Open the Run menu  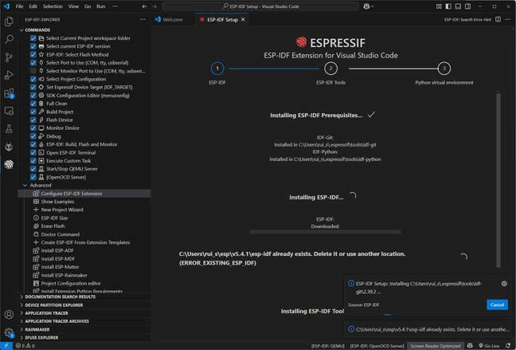point(101,6)
